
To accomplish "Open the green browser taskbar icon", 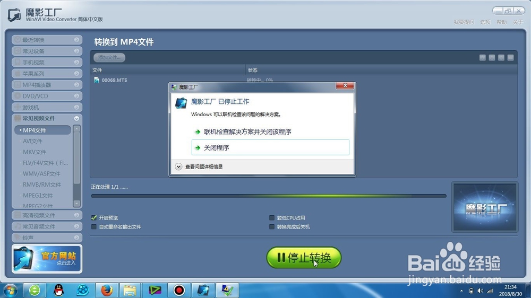I will (35, 290).
